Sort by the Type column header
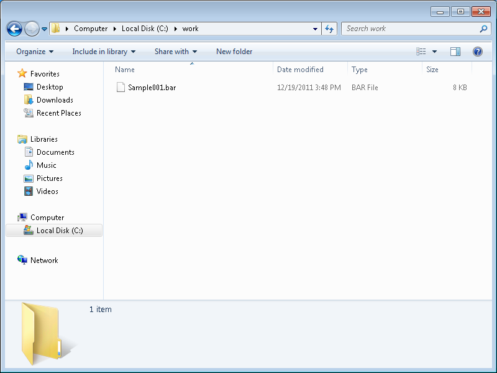497x373 pixels. (x=360, y=70)
